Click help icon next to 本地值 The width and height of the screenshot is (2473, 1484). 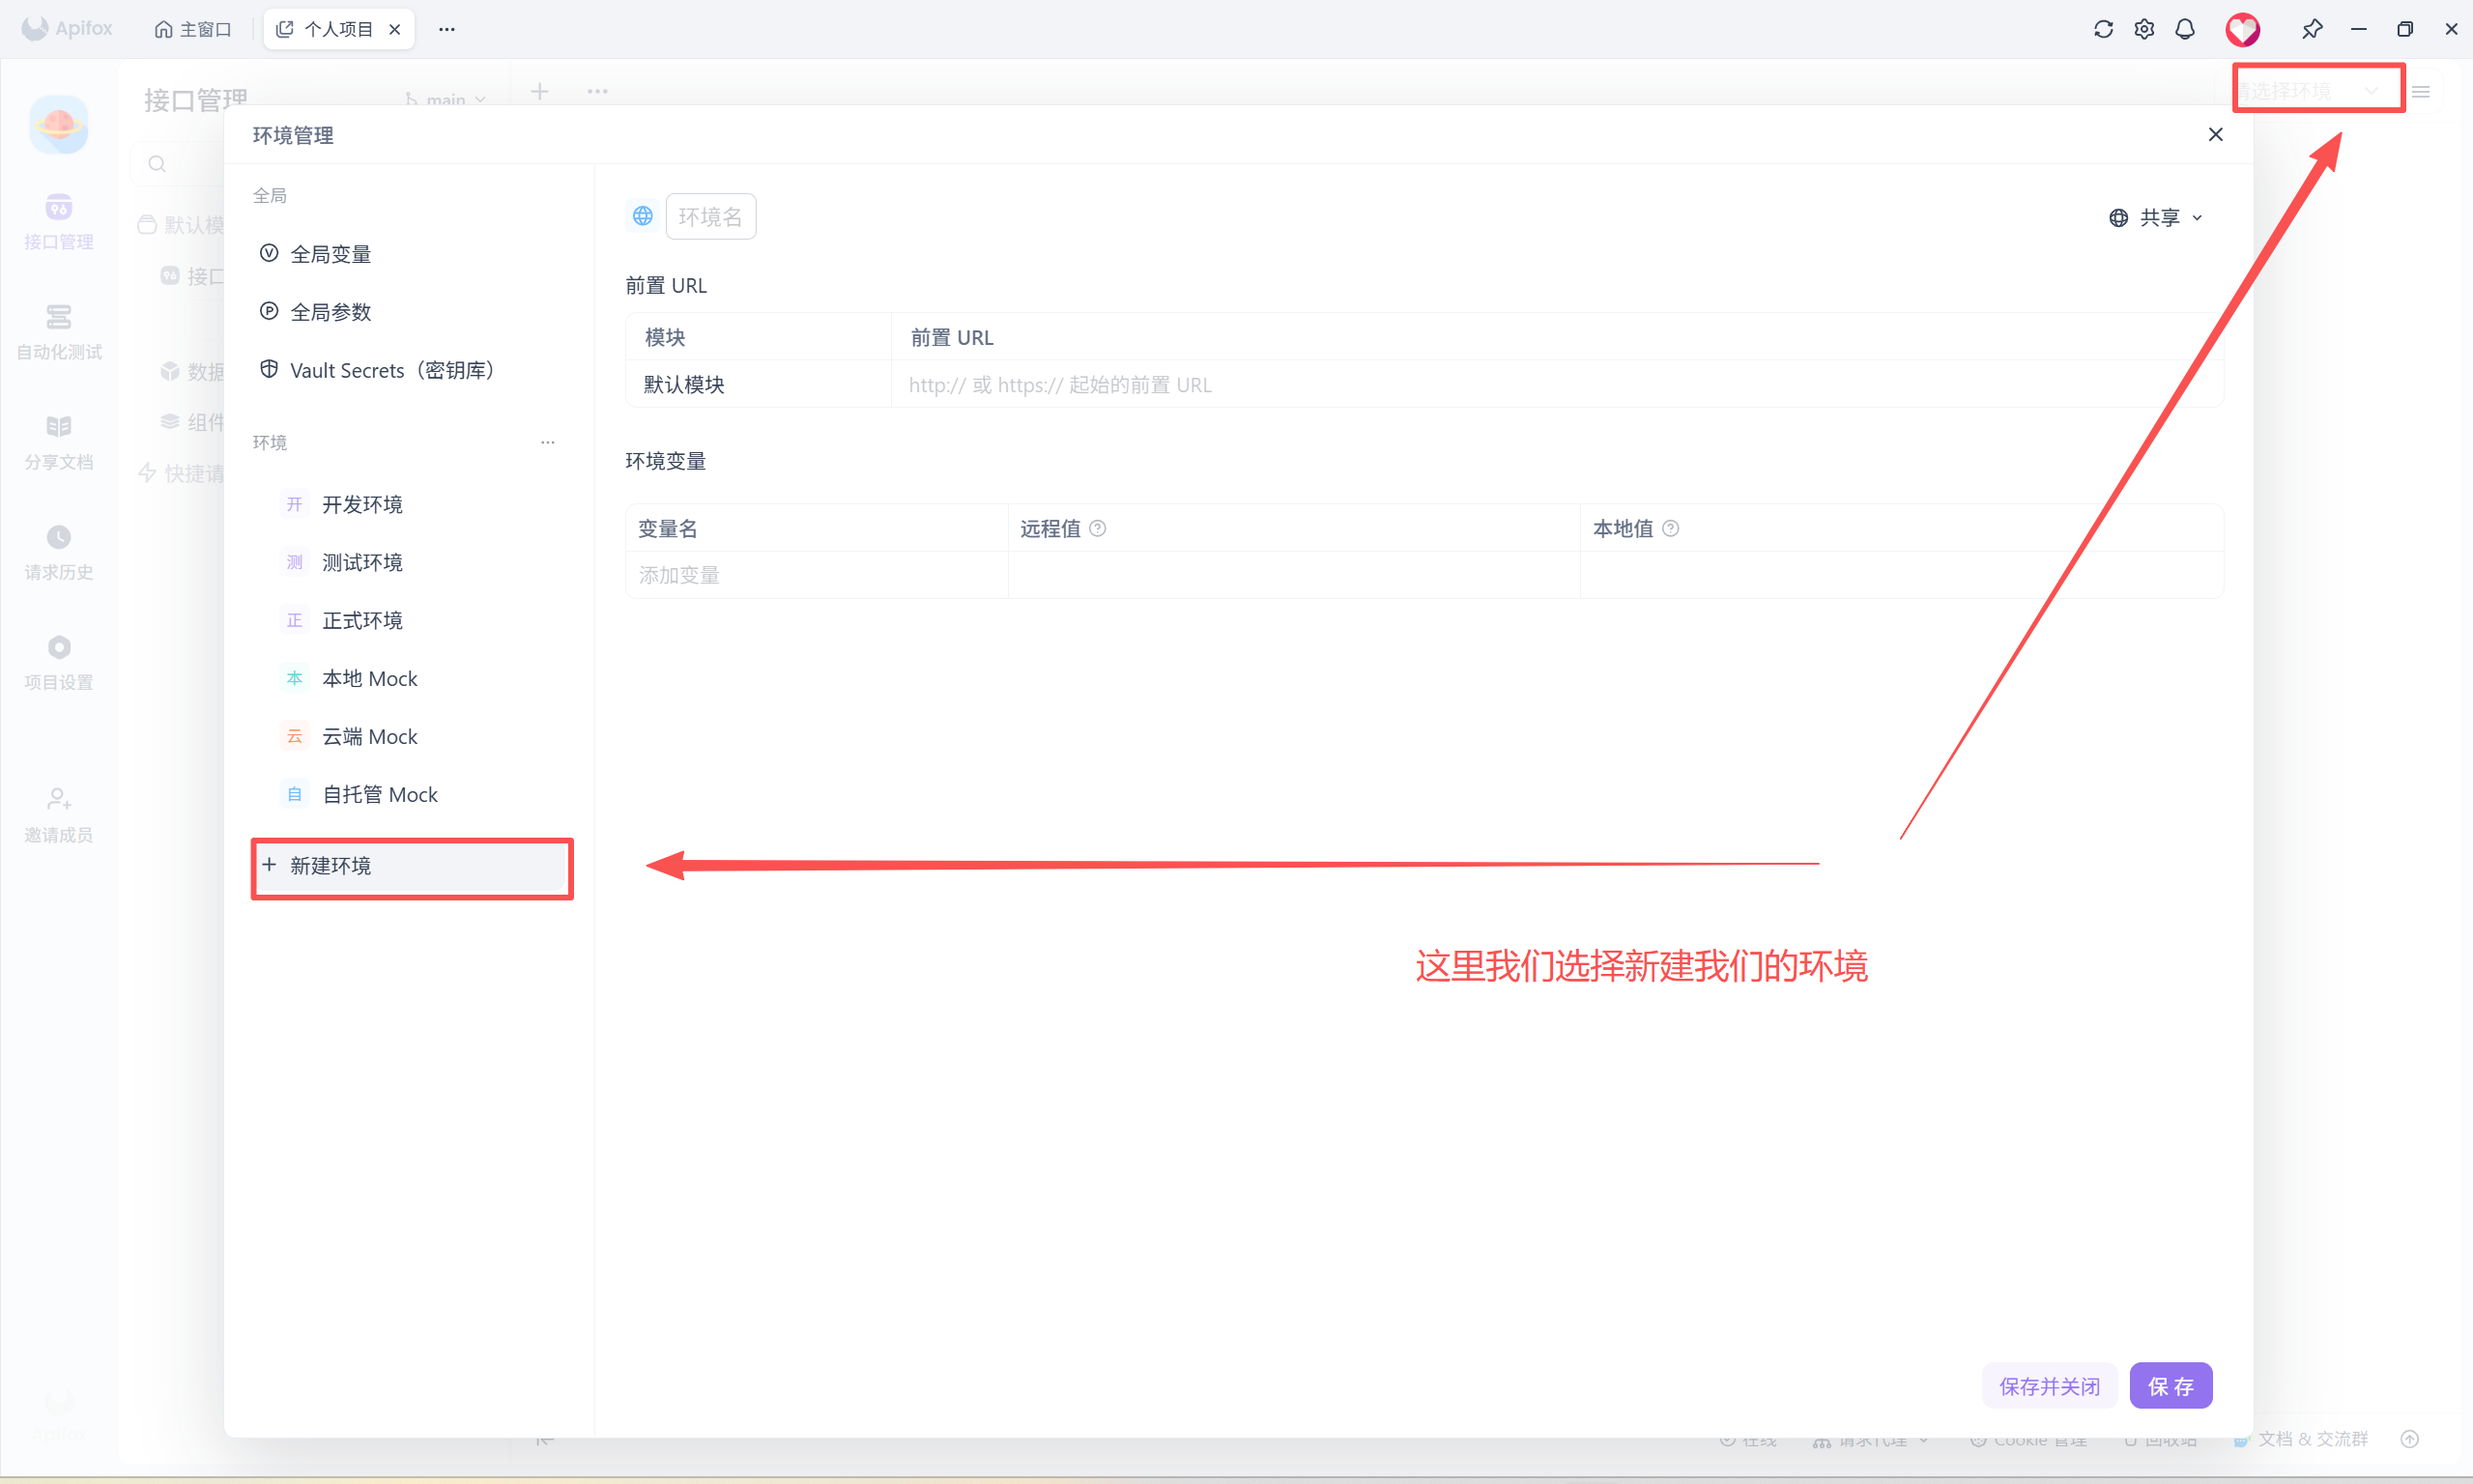(1670, 528)
